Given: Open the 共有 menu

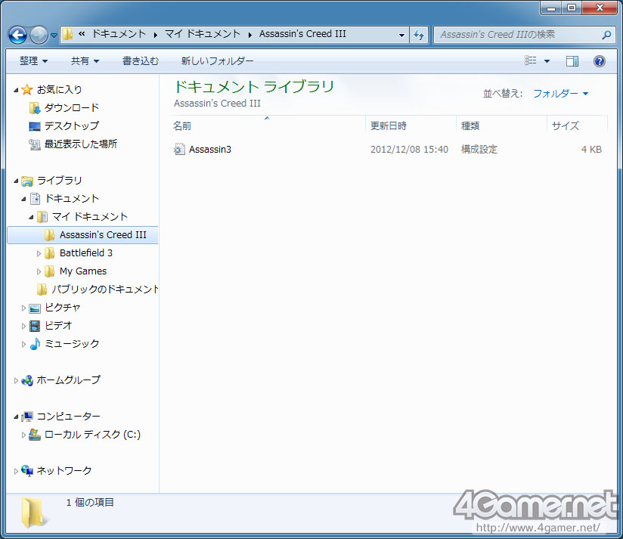Looking at the screenshot, I should [x=85, y=60].
